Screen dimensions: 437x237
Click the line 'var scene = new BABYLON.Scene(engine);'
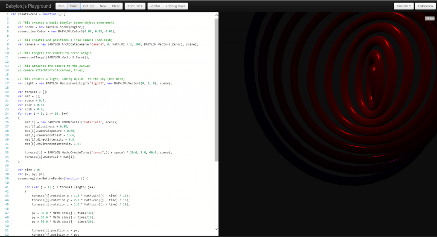point(51,27)
